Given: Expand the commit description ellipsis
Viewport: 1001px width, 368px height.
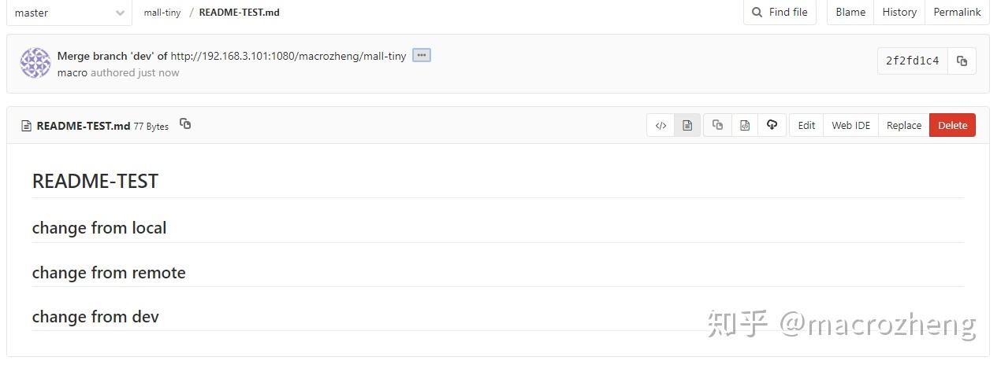Looking at the screenshot, I should [422, 56].
